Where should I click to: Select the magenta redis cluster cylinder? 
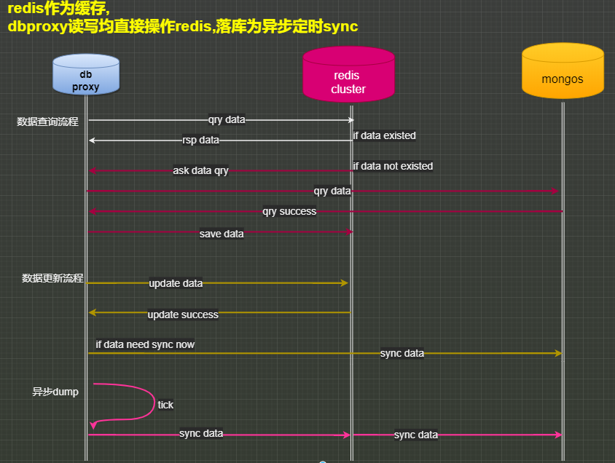point(348,74)
